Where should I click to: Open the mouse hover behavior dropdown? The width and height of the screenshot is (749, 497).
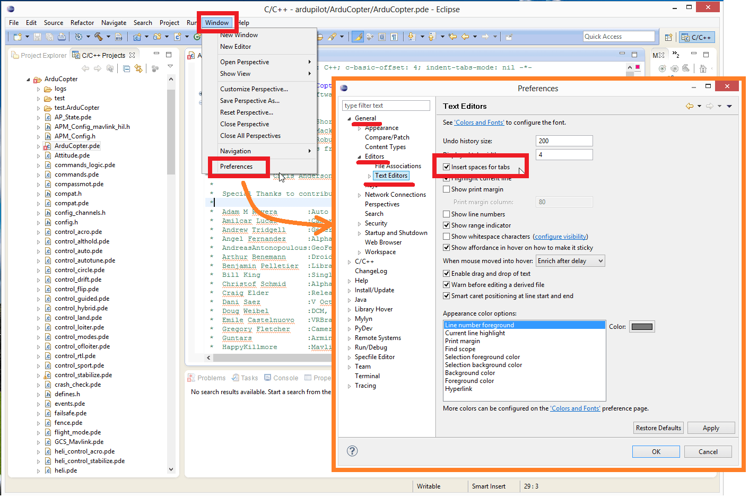570,260
